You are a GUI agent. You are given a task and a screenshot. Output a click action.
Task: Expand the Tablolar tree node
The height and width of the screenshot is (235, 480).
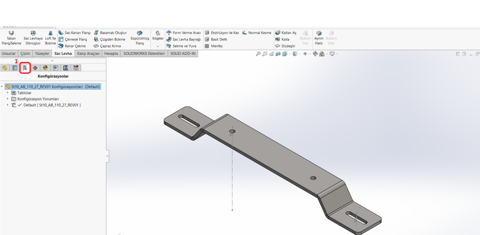coord(8,93)
